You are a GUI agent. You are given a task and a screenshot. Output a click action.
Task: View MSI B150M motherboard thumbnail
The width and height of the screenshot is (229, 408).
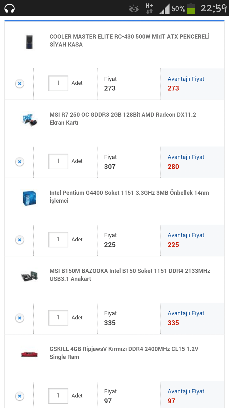(29, 275)
